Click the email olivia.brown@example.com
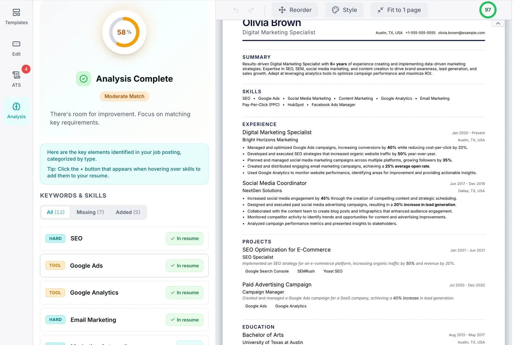This screenshot has width=514, height=345. click(x=461, y=33)
